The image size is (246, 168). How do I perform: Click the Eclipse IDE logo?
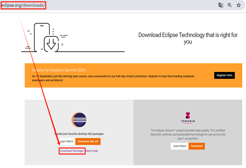79,120
